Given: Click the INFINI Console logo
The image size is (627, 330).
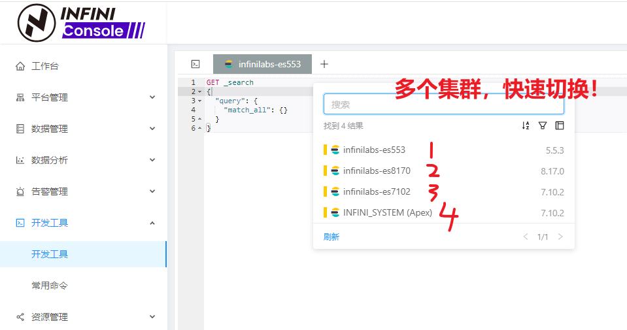Looking at the screenshot, I should [x=81, y=22].
